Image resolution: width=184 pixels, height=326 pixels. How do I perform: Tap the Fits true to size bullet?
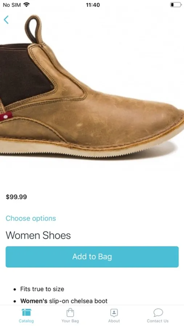[42, 289]
